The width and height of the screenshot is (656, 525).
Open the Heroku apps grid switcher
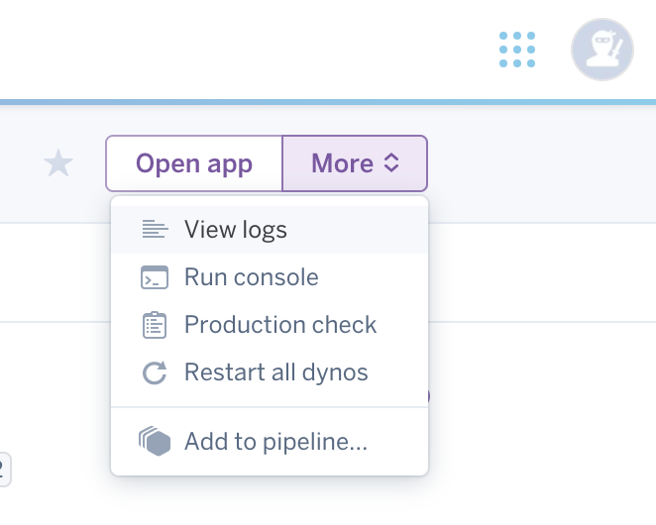pos(517,50)
